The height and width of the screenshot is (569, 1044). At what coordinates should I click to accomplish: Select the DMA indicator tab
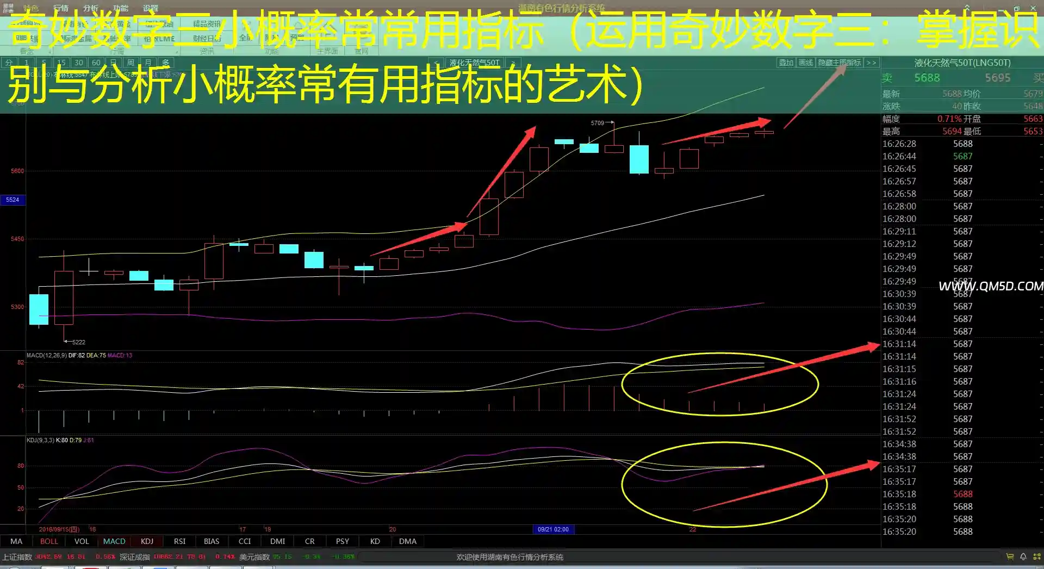click(x=408, y=541)
